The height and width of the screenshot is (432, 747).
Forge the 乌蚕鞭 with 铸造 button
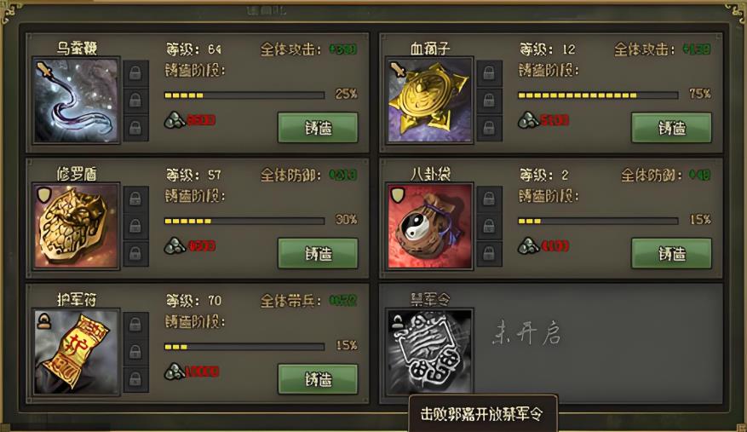[318, 127]
